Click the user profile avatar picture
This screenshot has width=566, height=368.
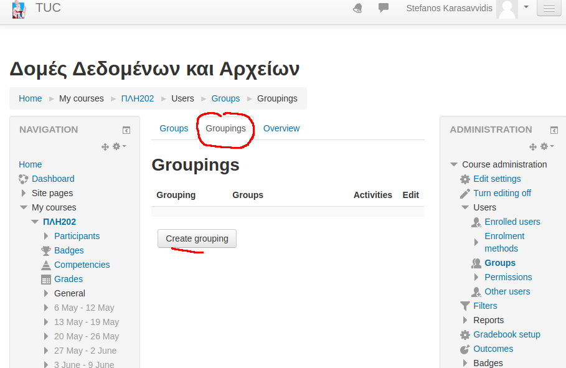coord(507,9)
